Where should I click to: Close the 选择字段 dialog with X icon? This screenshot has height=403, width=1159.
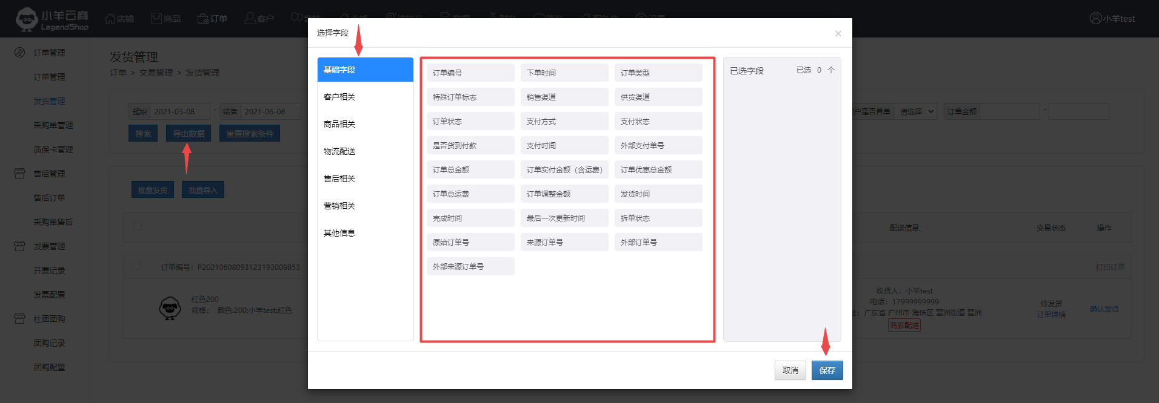[838, 33]
